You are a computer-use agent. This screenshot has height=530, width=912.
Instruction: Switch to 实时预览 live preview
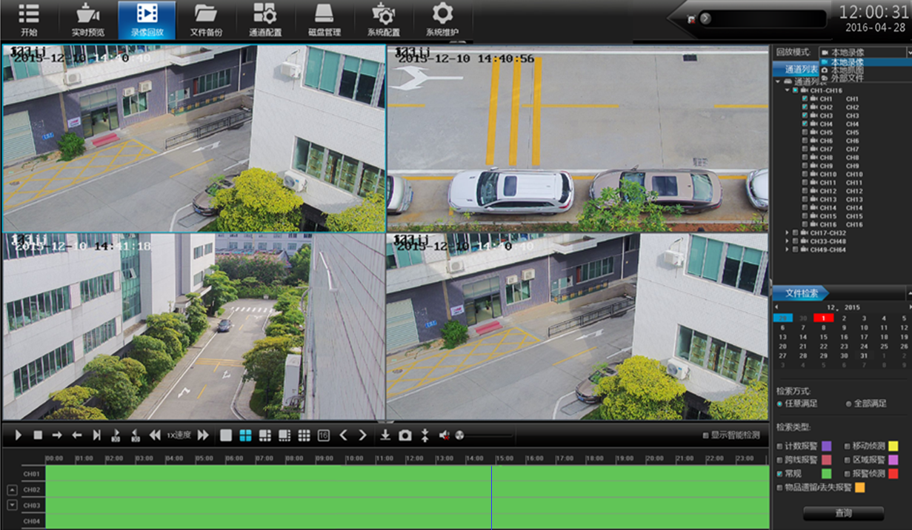(x=88, y=20)
